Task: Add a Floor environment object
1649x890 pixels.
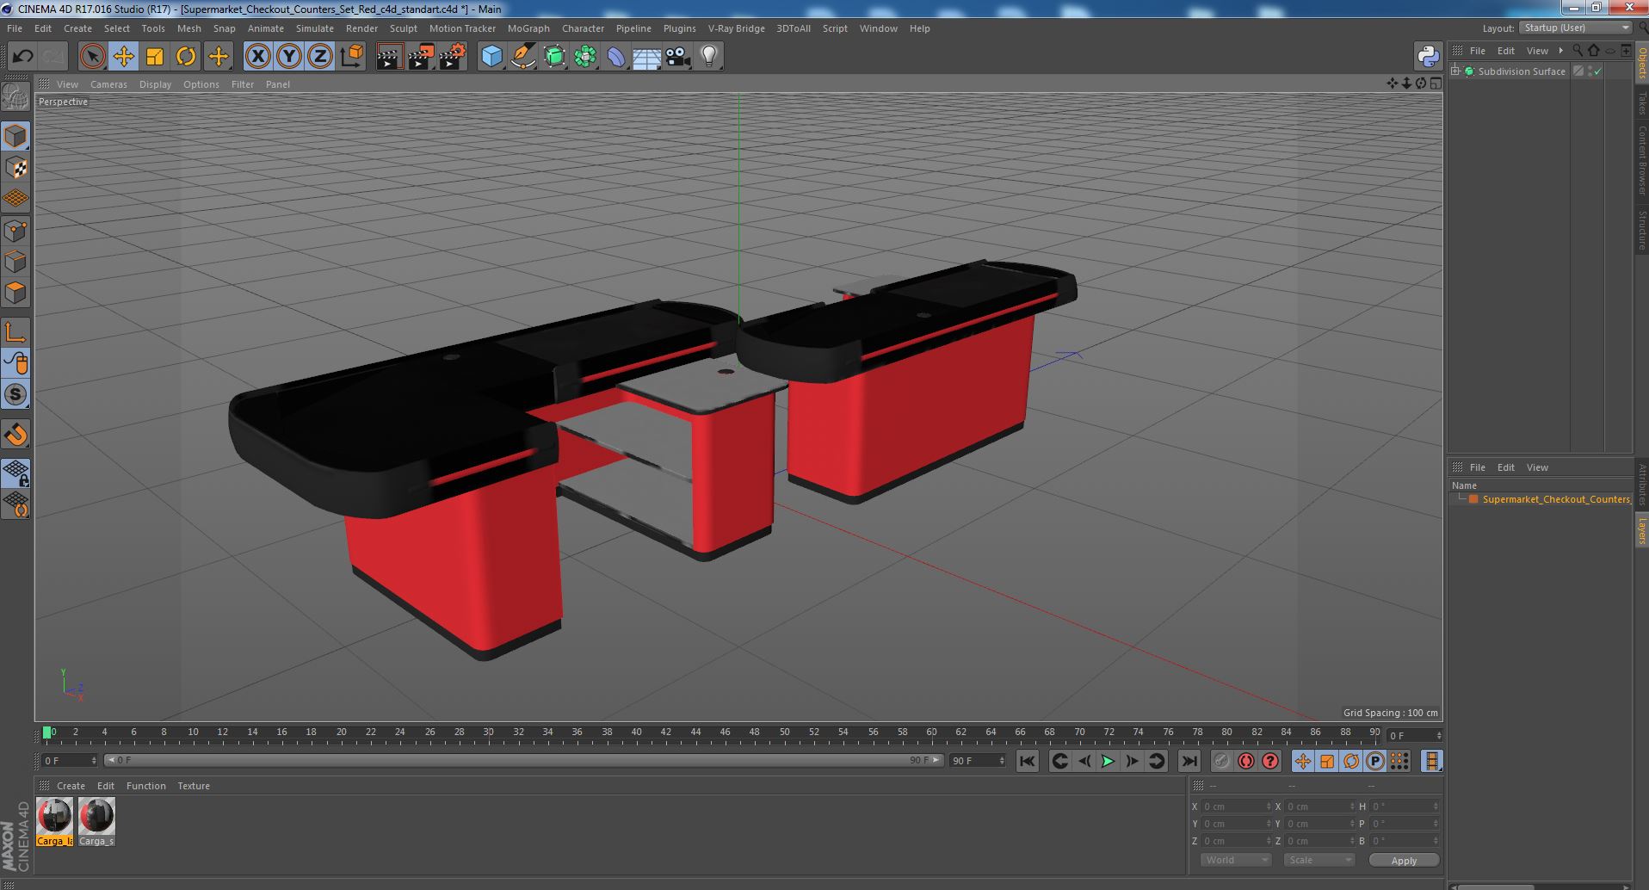Action: click(x=647, y=57)
